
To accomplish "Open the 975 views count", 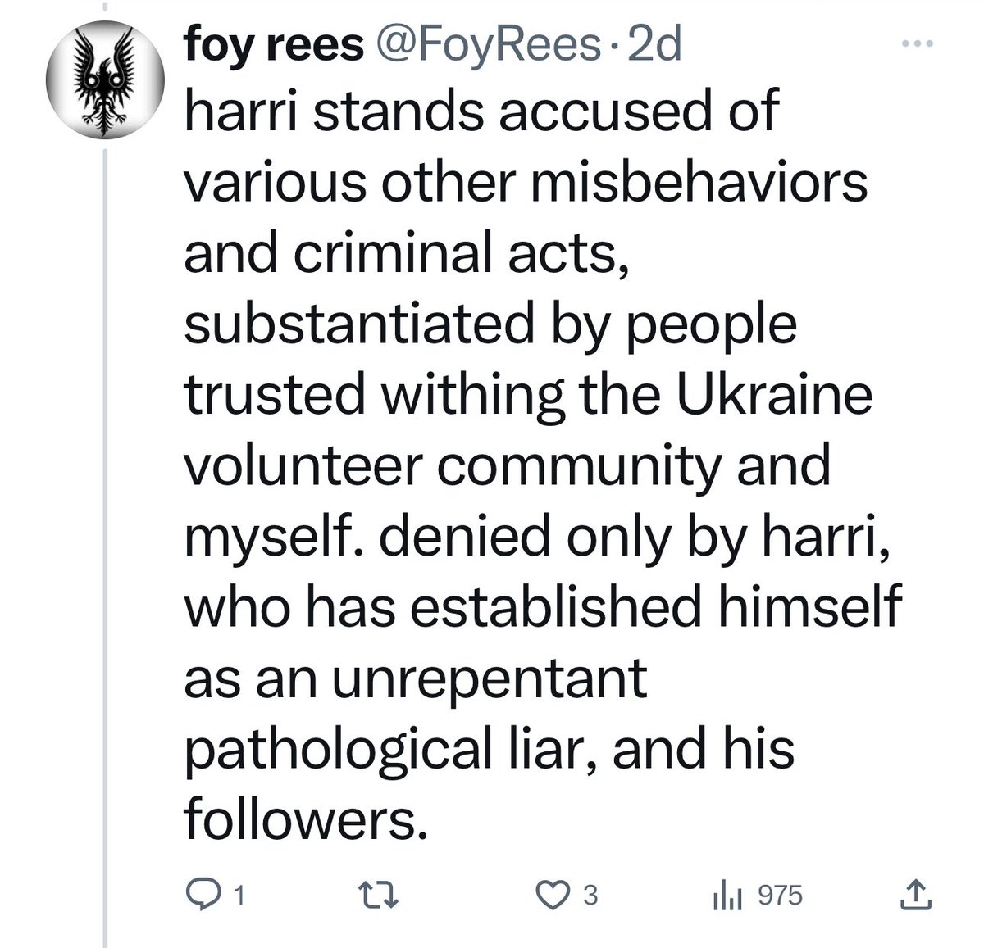I will coord(780,896).
